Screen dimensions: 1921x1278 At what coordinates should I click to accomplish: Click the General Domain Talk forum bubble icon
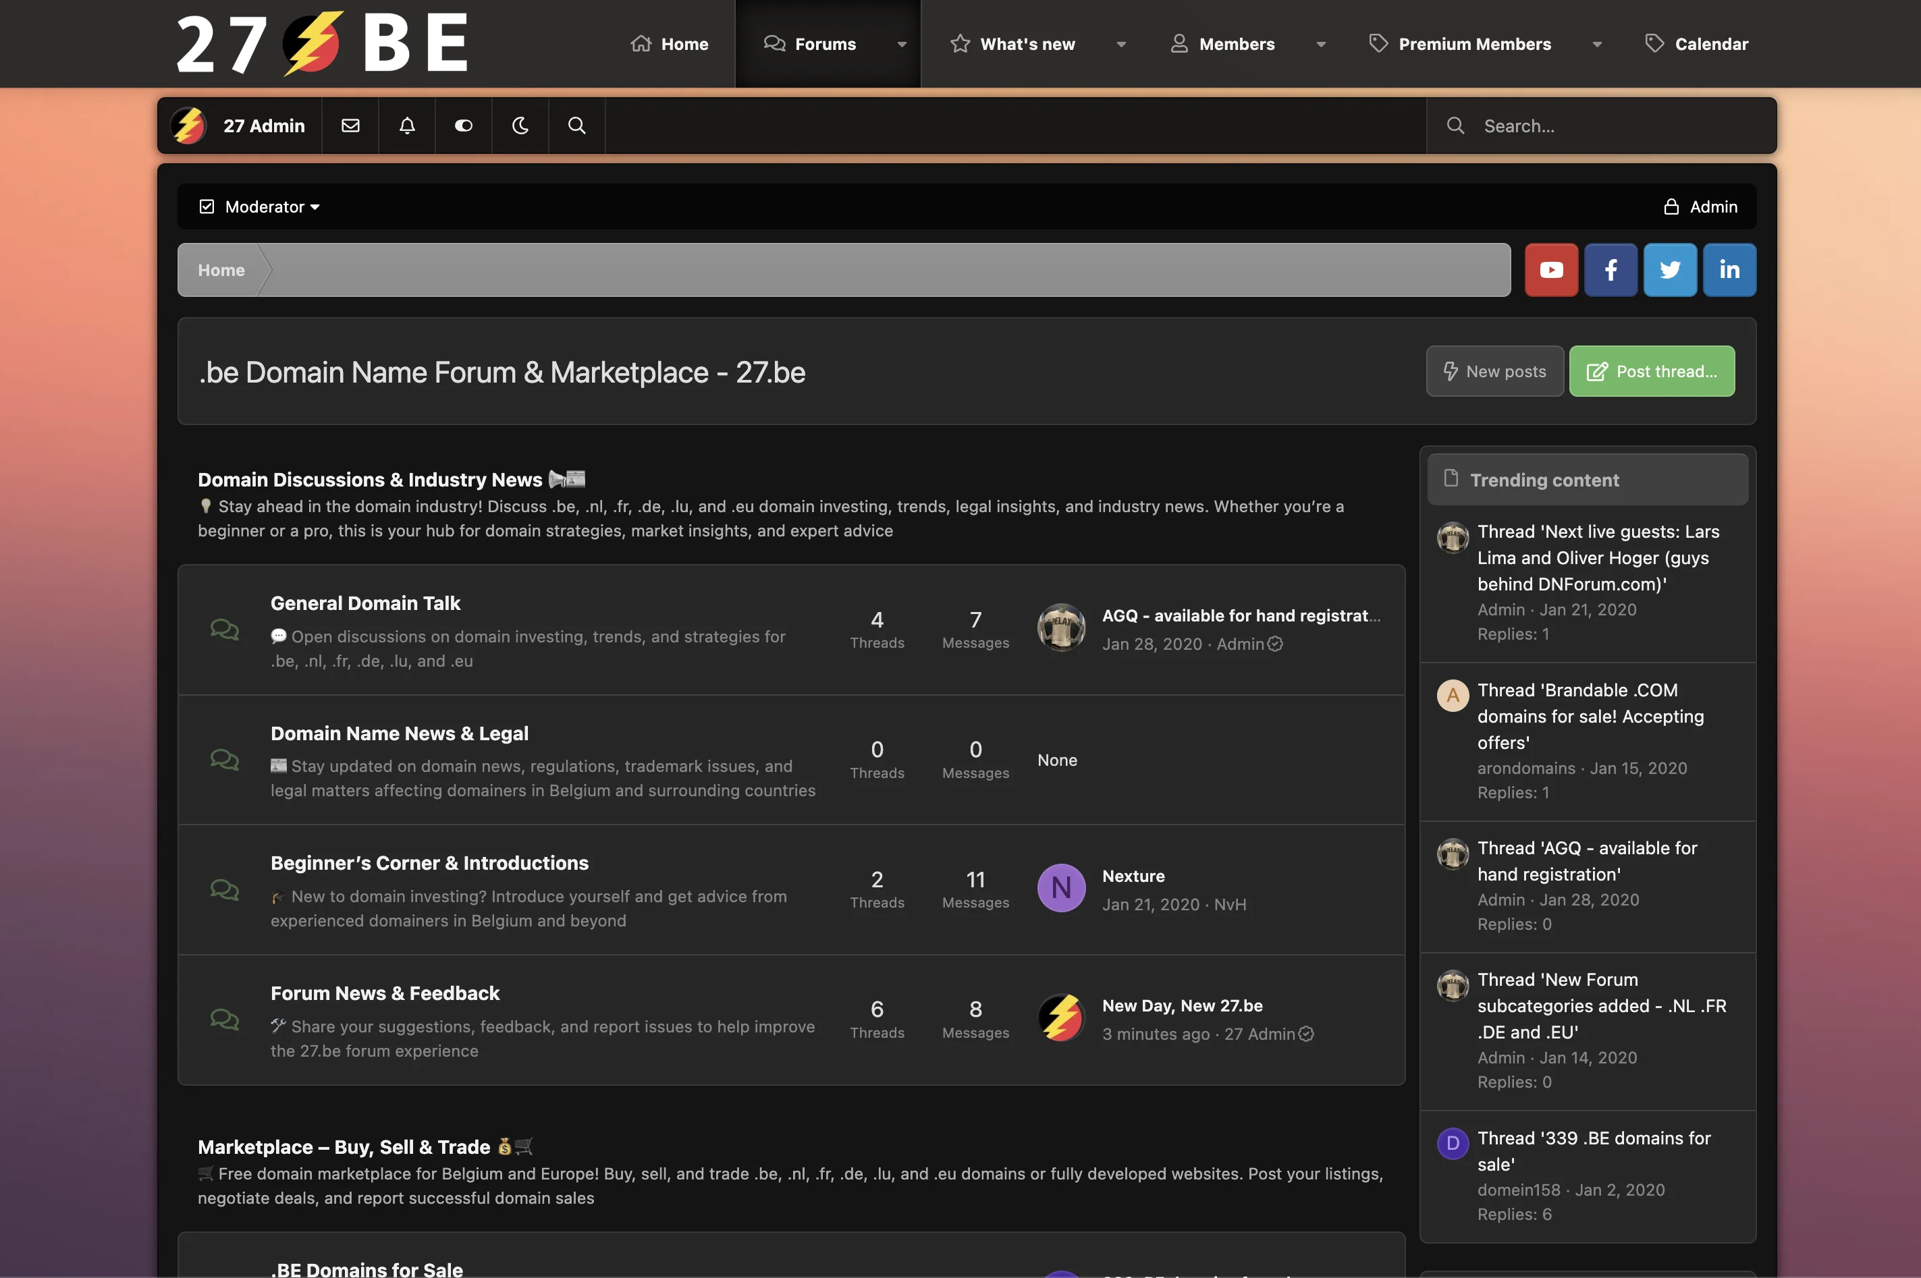pyautogui.click(x=224, y=630)
